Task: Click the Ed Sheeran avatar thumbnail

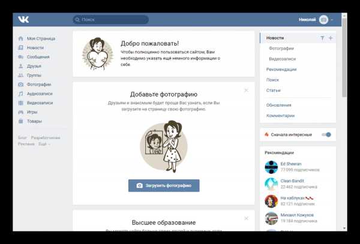Action: tap(271, 167)
